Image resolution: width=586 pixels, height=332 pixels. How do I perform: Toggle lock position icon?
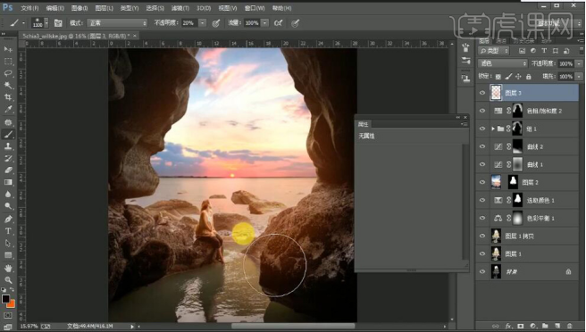click(518, 77)
